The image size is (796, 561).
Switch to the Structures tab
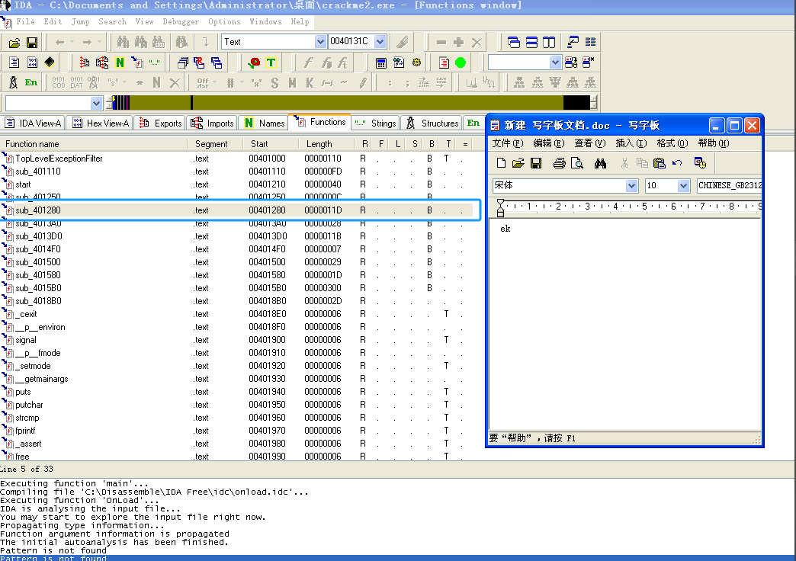[432, 123]
